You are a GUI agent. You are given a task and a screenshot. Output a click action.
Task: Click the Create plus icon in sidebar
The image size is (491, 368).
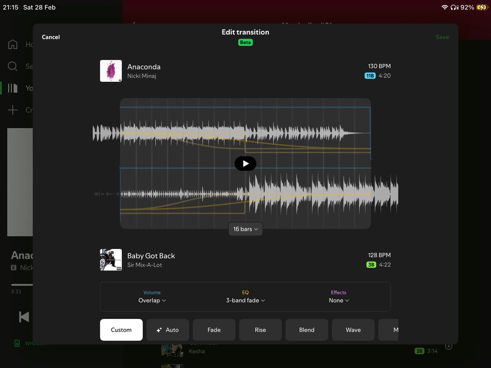(x=12, y=110)
